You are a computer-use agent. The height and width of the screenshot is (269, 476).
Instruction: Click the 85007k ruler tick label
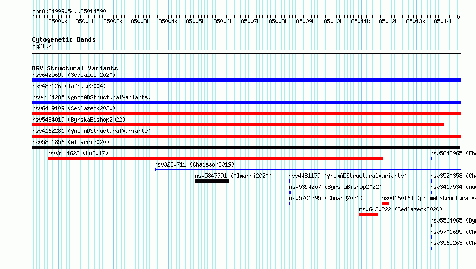(x=250, y=21)
